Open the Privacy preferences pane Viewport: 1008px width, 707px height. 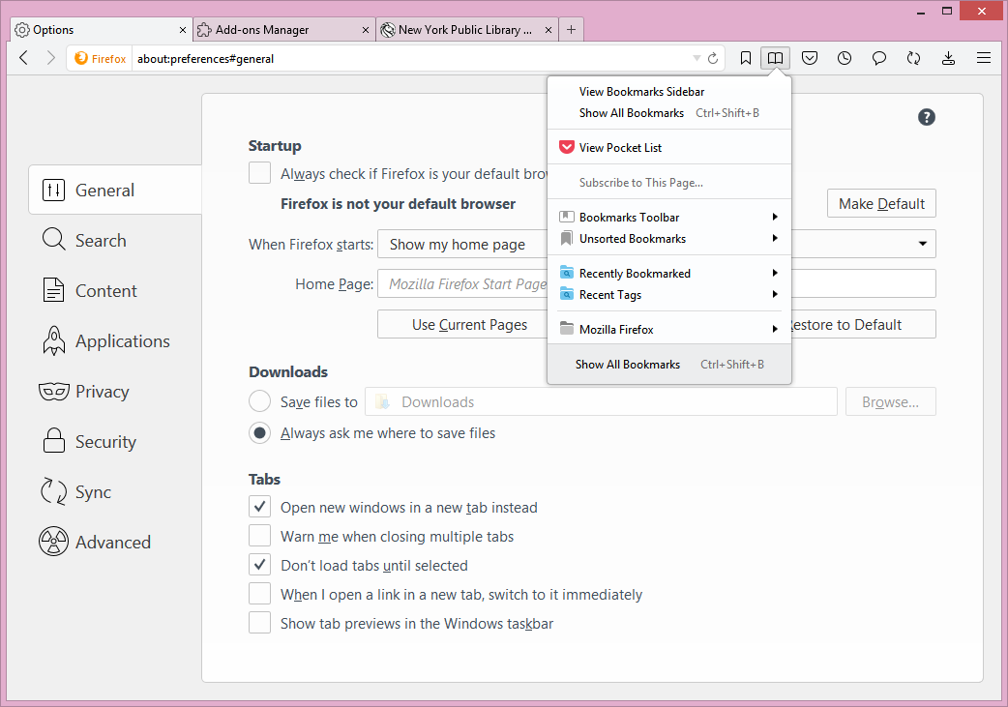[x=116, y=392]
